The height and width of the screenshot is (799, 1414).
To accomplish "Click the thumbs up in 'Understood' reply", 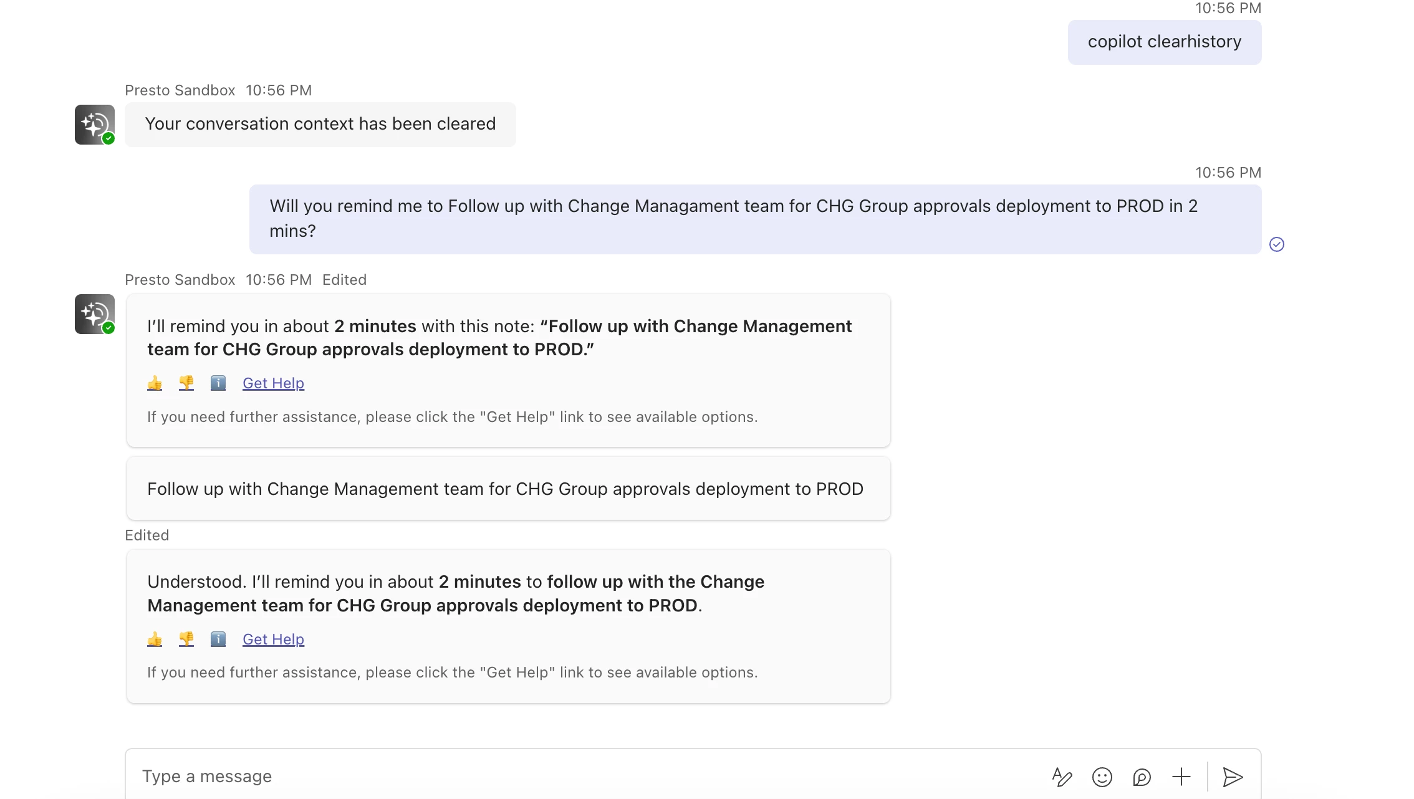I will (155, 639).
